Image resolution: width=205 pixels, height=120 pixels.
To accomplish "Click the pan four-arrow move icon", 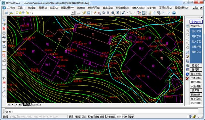I will point(154,13).
